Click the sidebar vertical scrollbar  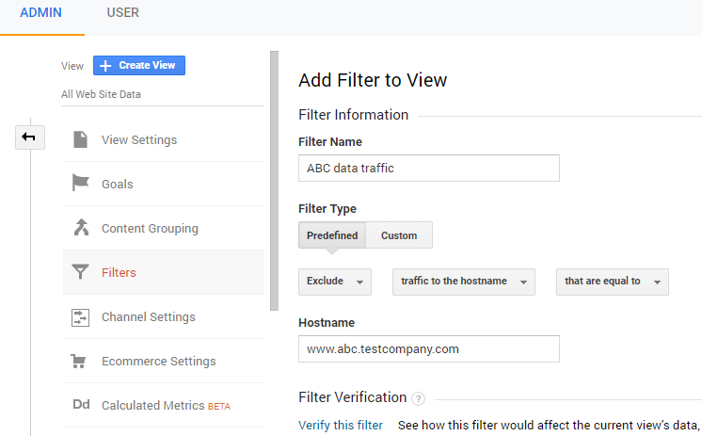tap(274, 179)
